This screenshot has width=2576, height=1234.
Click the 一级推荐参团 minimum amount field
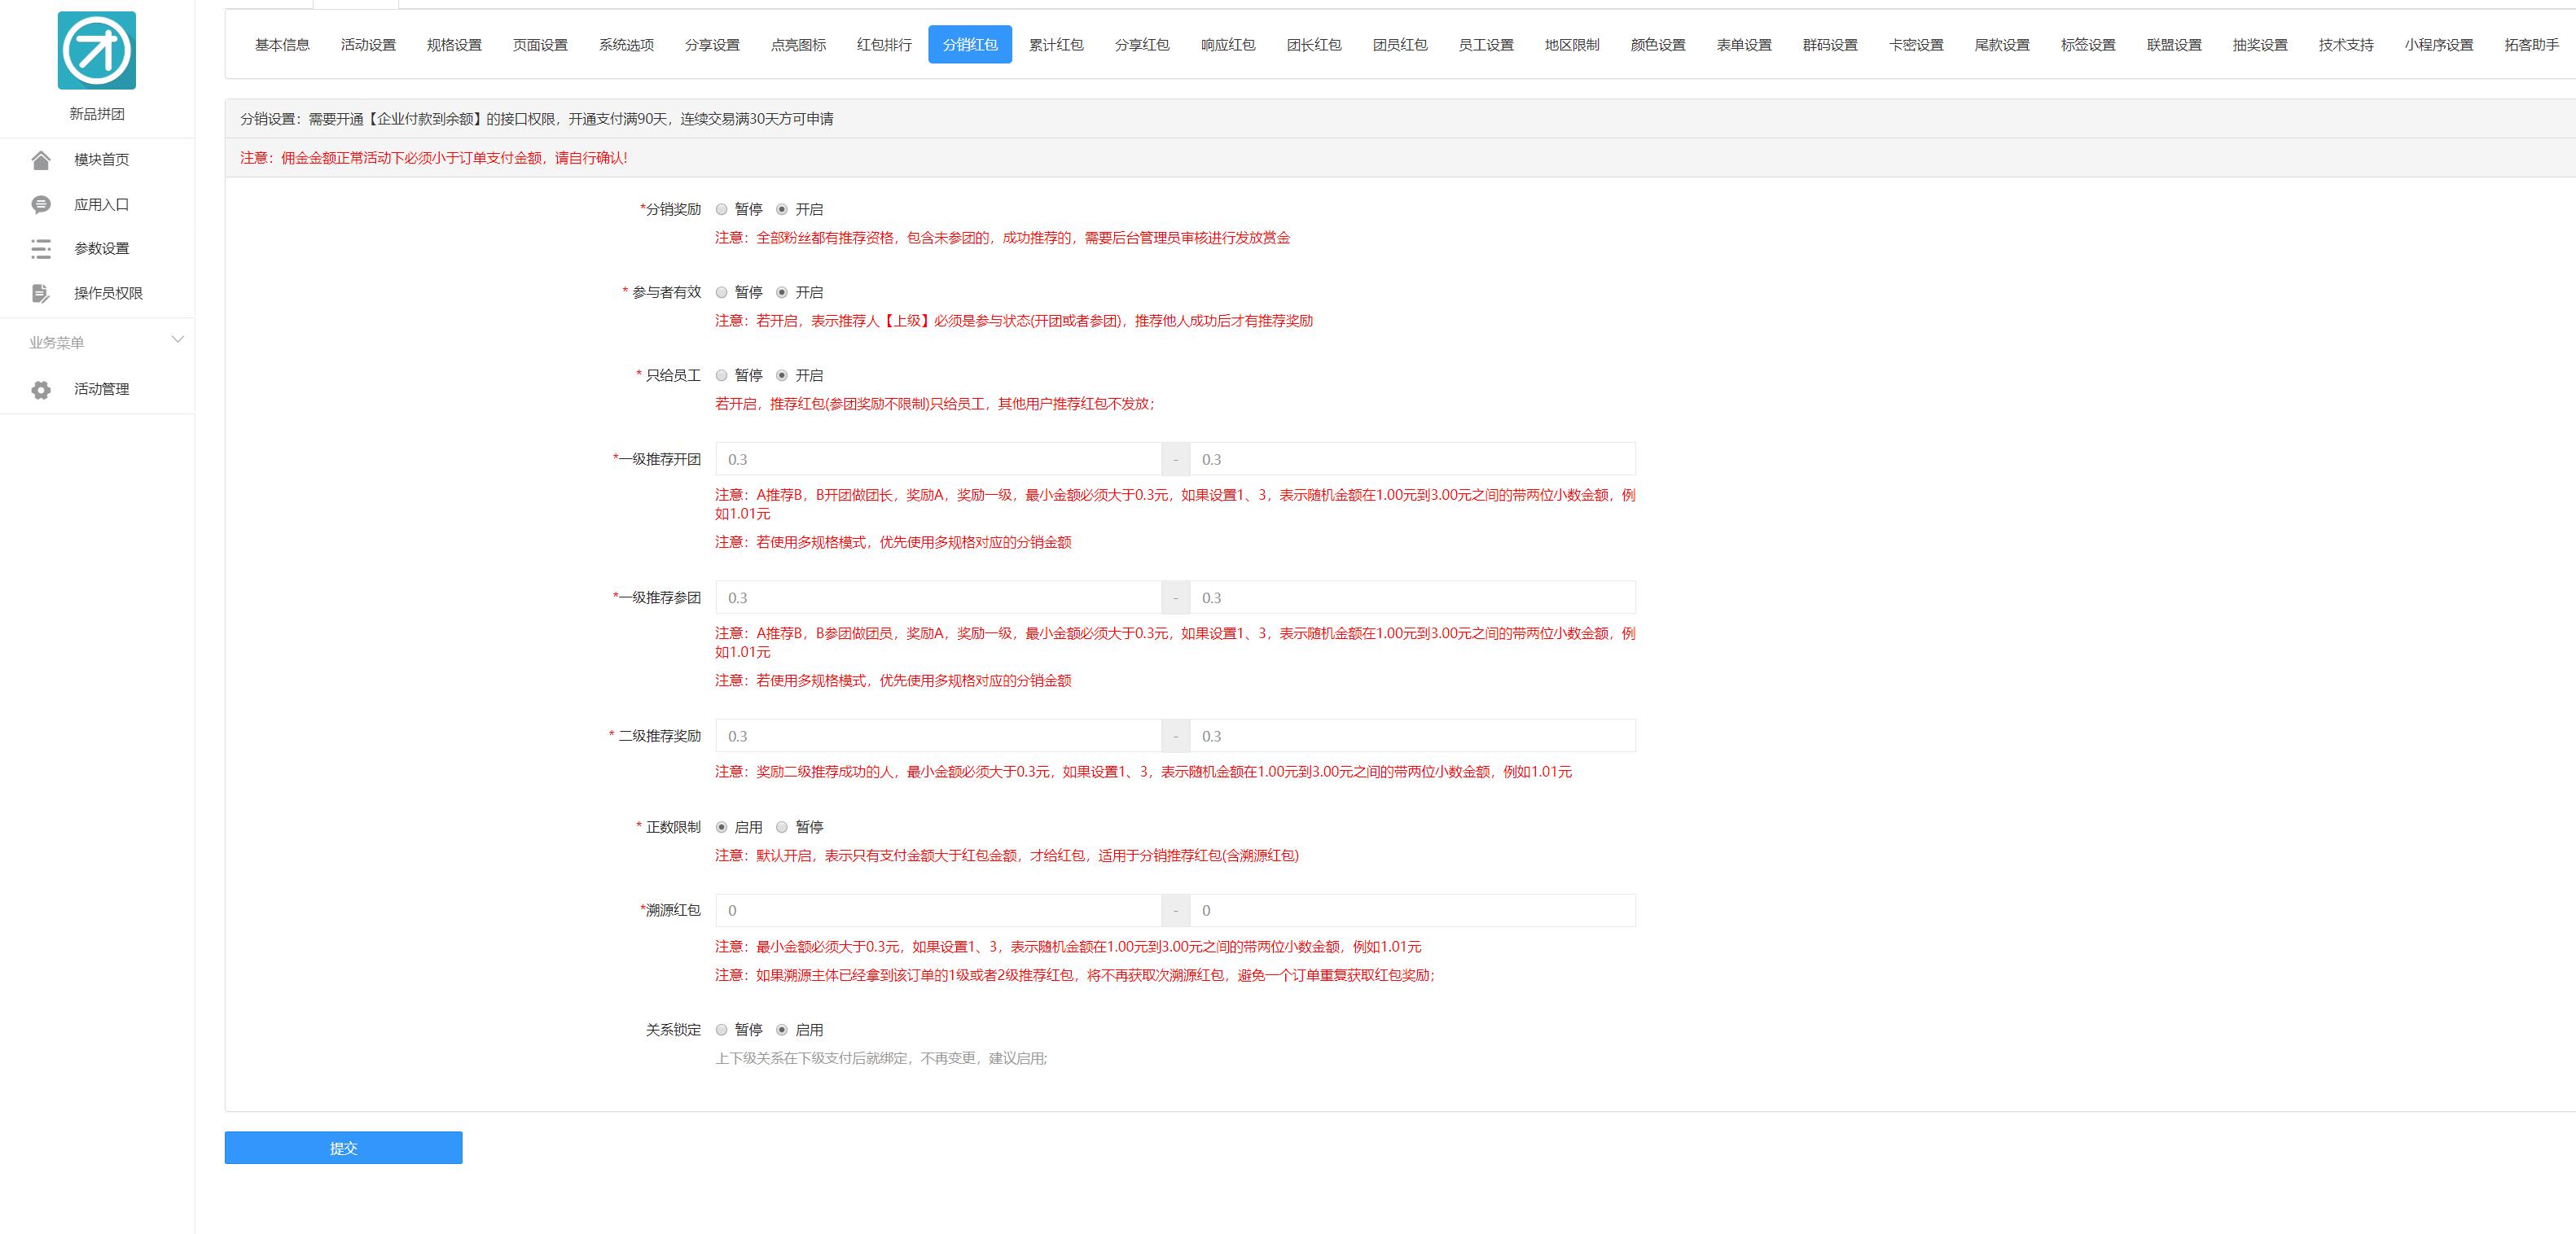click(x=938, y=597)
